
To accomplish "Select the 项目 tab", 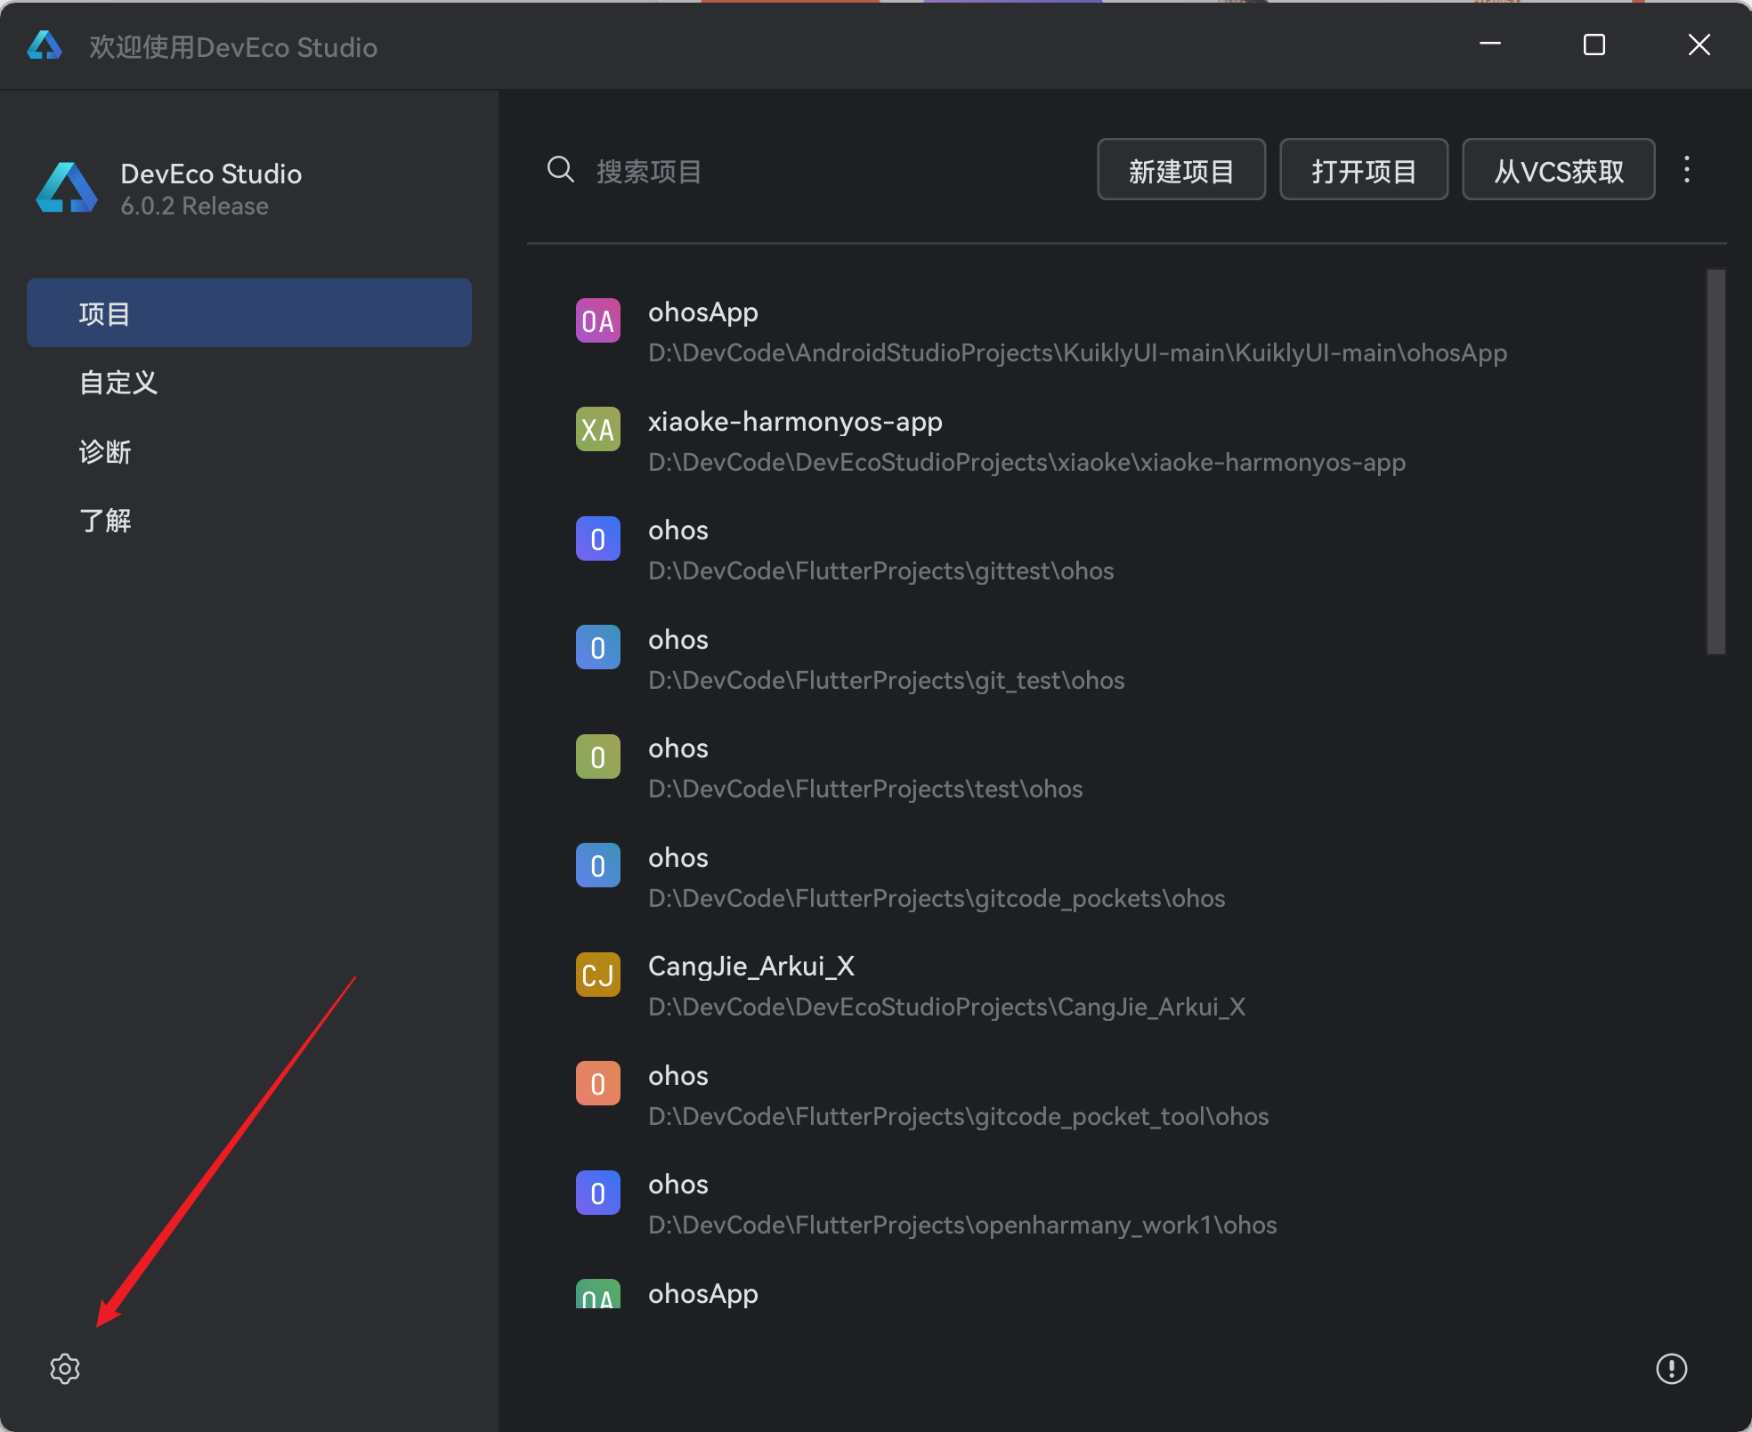I will pyautogui.click(x=249, y=313).
